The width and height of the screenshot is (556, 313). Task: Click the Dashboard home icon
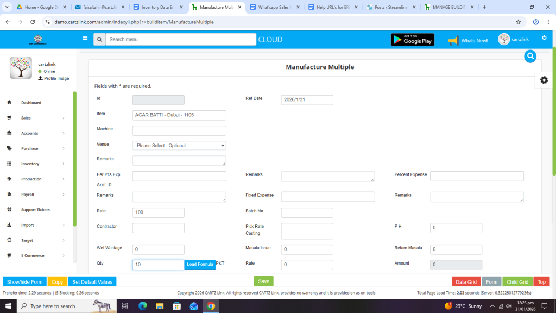tap(9, 102)
